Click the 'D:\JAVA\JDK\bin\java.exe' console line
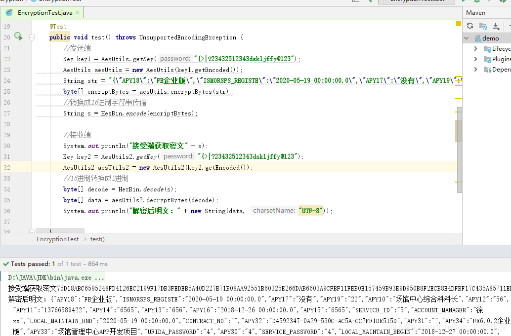511x336 pixels. click(x=56, y=278)
